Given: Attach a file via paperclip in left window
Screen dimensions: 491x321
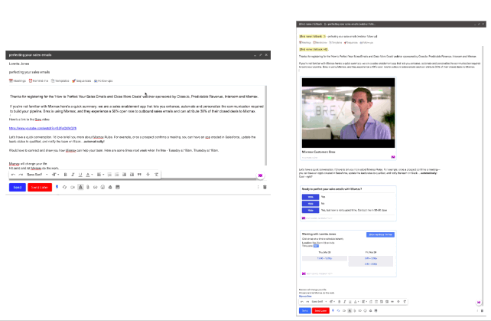Looking at the screenshot, I should click(88, 188).
